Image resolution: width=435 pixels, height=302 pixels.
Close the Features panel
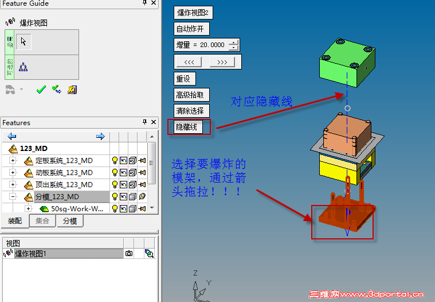point(154,122)
